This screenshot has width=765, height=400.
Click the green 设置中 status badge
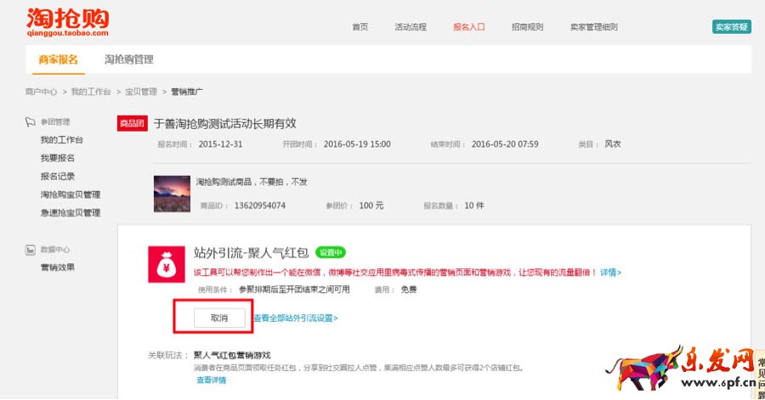pyautogui.click(x=331, y=252)
